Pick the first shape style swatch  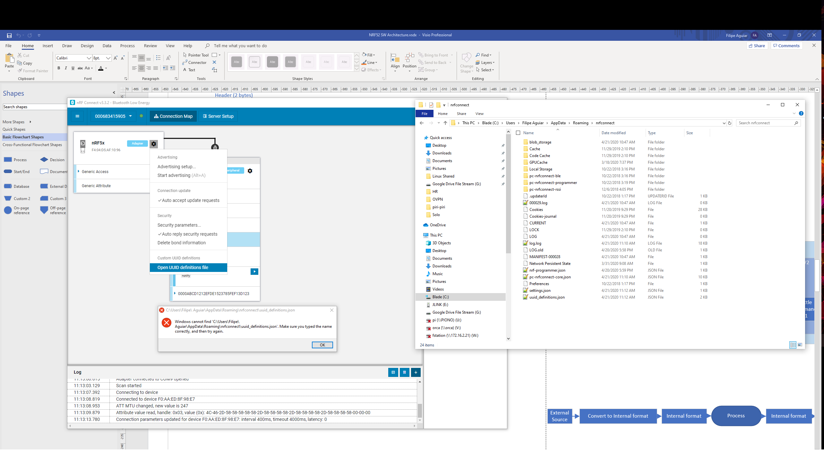click(x=236, y=62)
